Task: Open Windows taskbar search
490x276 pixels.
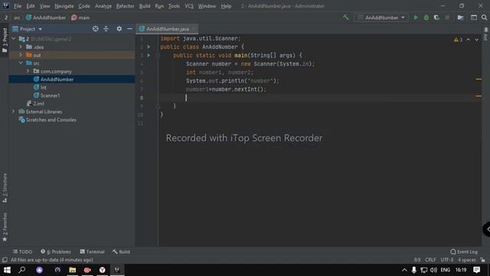Action: [x=22, y=270]
